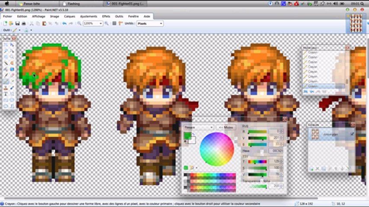Open the Effets menu
369x207 pixels.
tap(106, 16)
